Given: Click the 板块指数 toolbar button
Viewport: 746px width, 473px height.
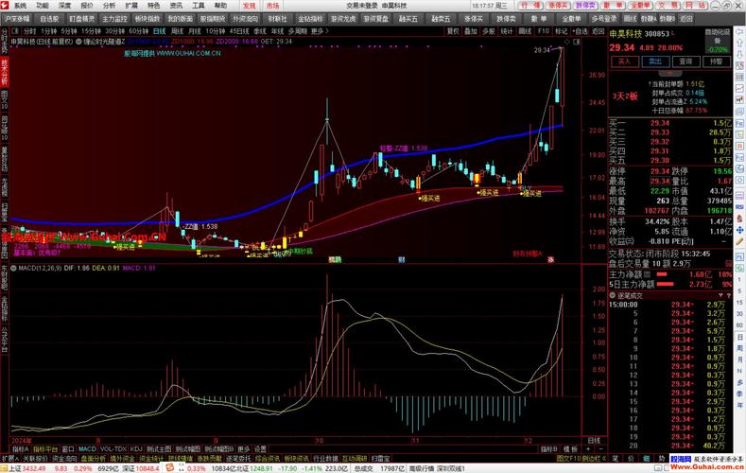Looking at the screenshot, I should click(147, 19).
